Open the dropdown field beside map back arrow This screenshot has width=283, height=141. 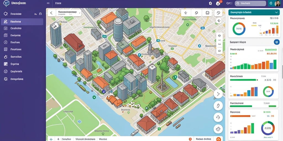coord(69,13)
